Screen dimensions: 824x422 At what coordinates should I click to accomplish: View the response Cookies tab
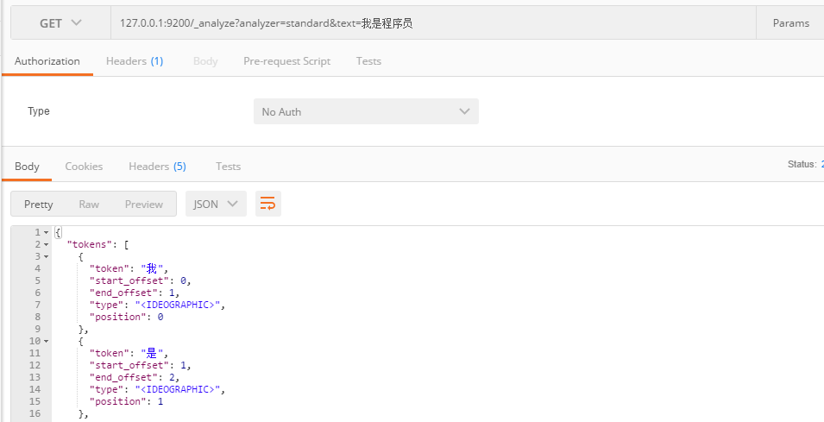pyautogui.click(x=84, y=167)
